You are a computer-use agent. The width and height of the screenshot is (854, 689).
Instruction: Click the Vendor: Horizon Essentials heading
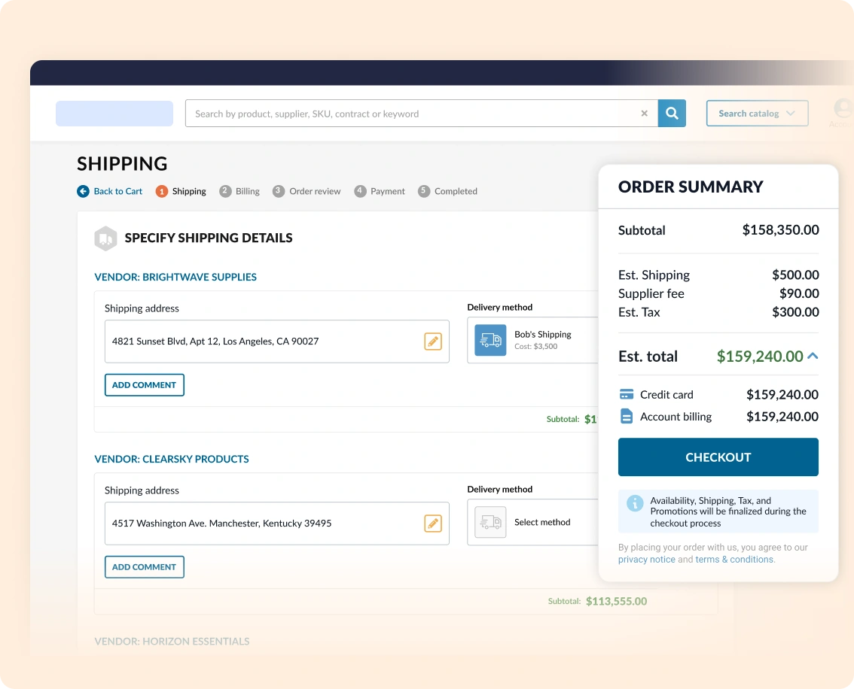click(x=172, y=641)
